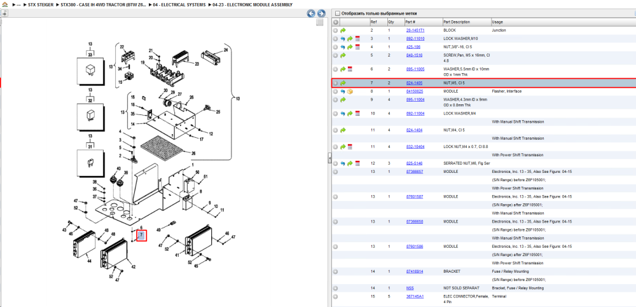Add ELEC CONNECTOR 367145A1 with round icon

335,296
